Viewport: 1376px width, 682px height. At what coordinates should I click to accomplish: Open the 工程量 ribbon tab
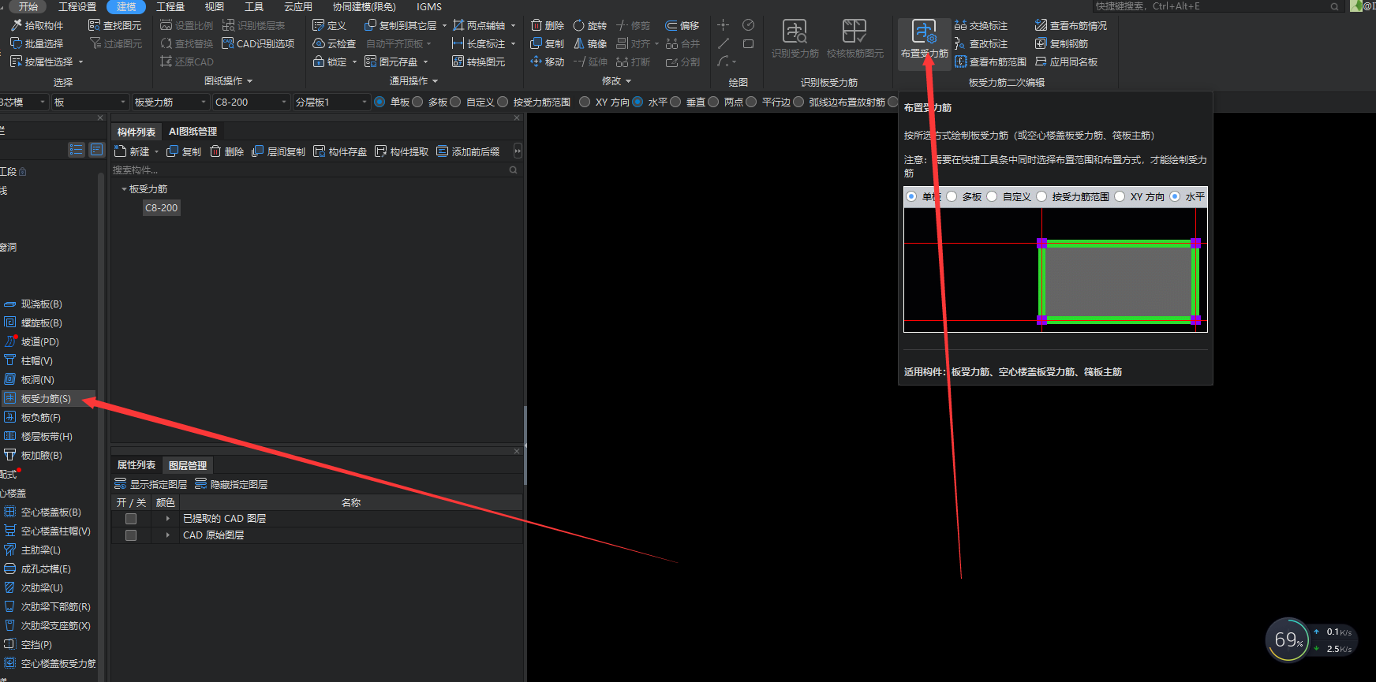(170, 6)
